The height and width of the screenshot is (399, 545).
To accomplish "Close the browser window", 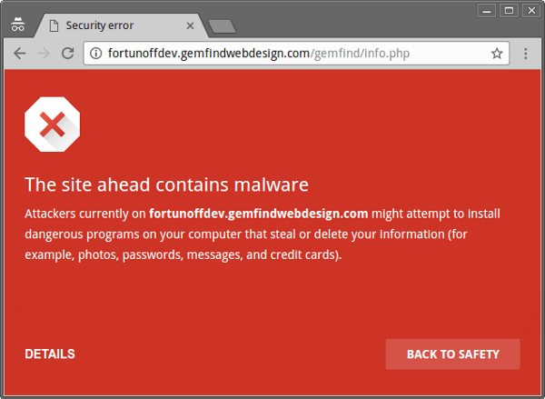I will coord(531,10).
